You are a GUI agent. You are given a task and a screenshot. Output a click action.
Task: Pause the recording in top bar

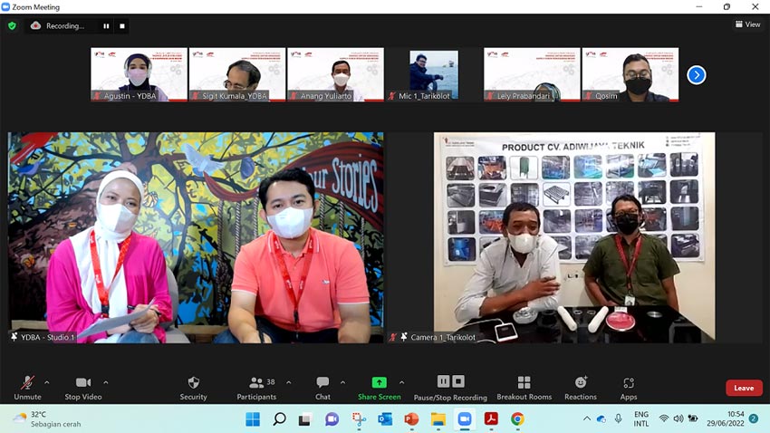[x=106, y=26]
